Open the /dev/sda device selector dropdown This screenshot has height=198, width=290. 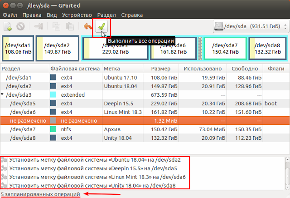[x=251, y=26]
